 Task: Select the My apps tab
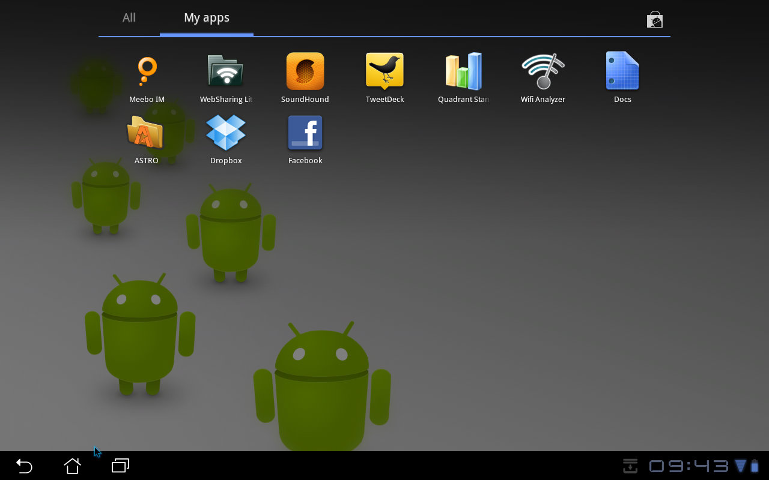pyautogui.click(x=207, y=18)
